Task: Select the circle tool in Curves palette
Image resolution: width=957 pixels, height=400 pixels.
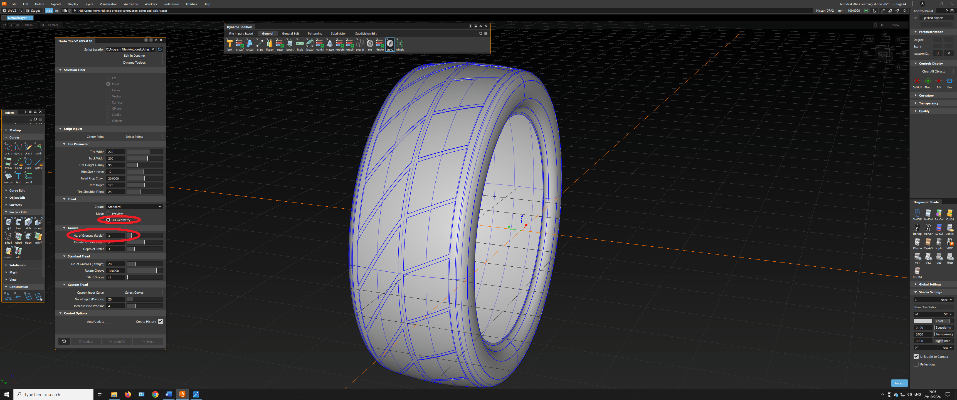Action: (28, 162)
